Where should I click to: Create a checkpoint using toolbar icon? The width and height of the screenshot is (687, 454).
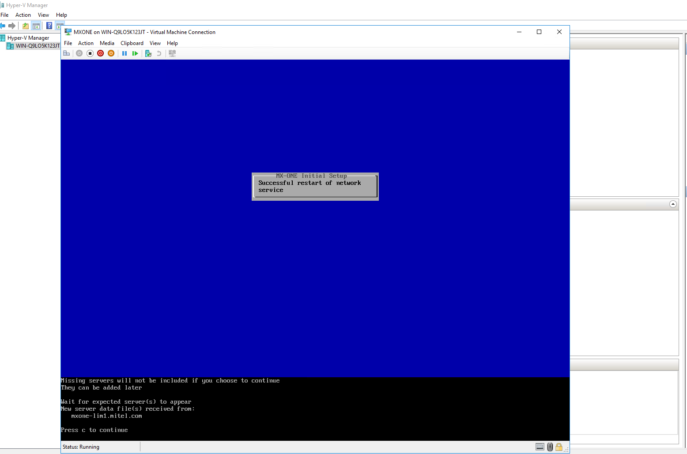[148, 53]
